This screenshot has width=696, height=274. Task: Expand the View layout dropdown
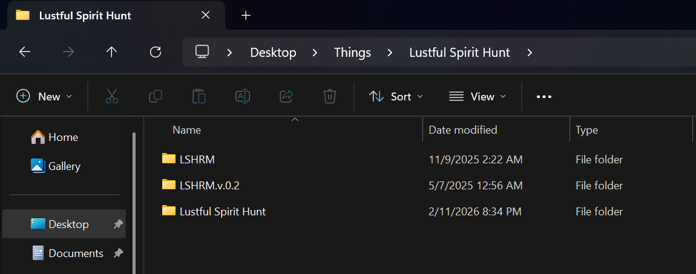[x=478, y=96]
